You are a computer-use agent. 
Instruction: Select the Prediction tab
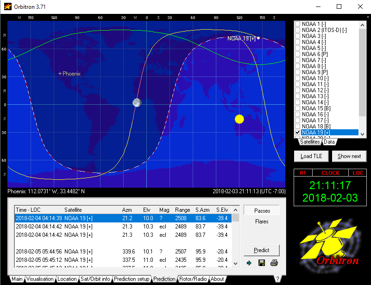coord(164,279)
